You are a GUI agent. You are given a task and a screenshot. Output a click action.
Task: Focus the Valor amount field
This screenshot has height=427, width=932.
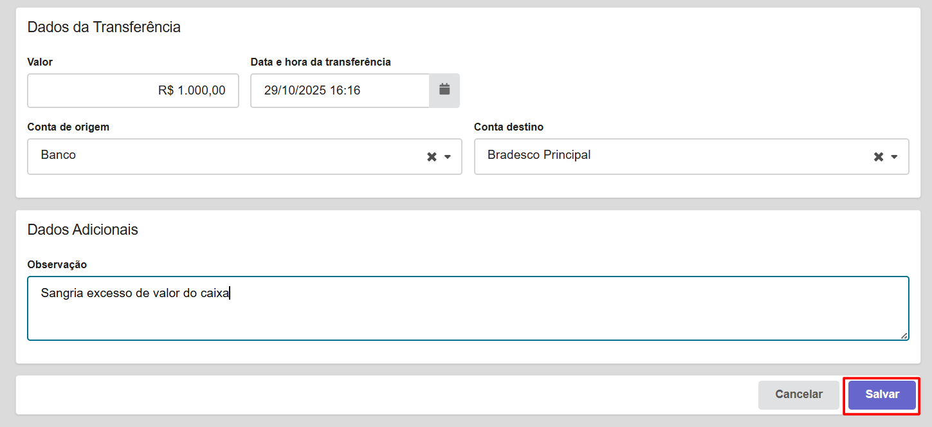pyautogui.click(x=133, y=91)
